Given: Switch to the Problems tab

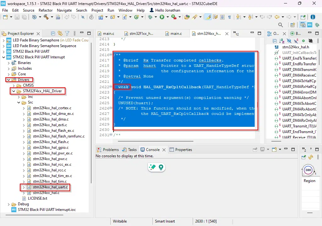Looking at the screenshot, I should click(x=108, y=150).
